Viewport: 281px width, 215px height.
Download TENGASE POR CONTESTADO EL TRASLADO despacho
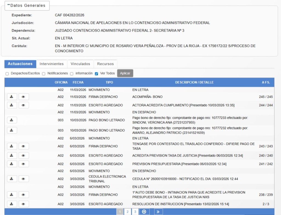[x=12, y=146]
